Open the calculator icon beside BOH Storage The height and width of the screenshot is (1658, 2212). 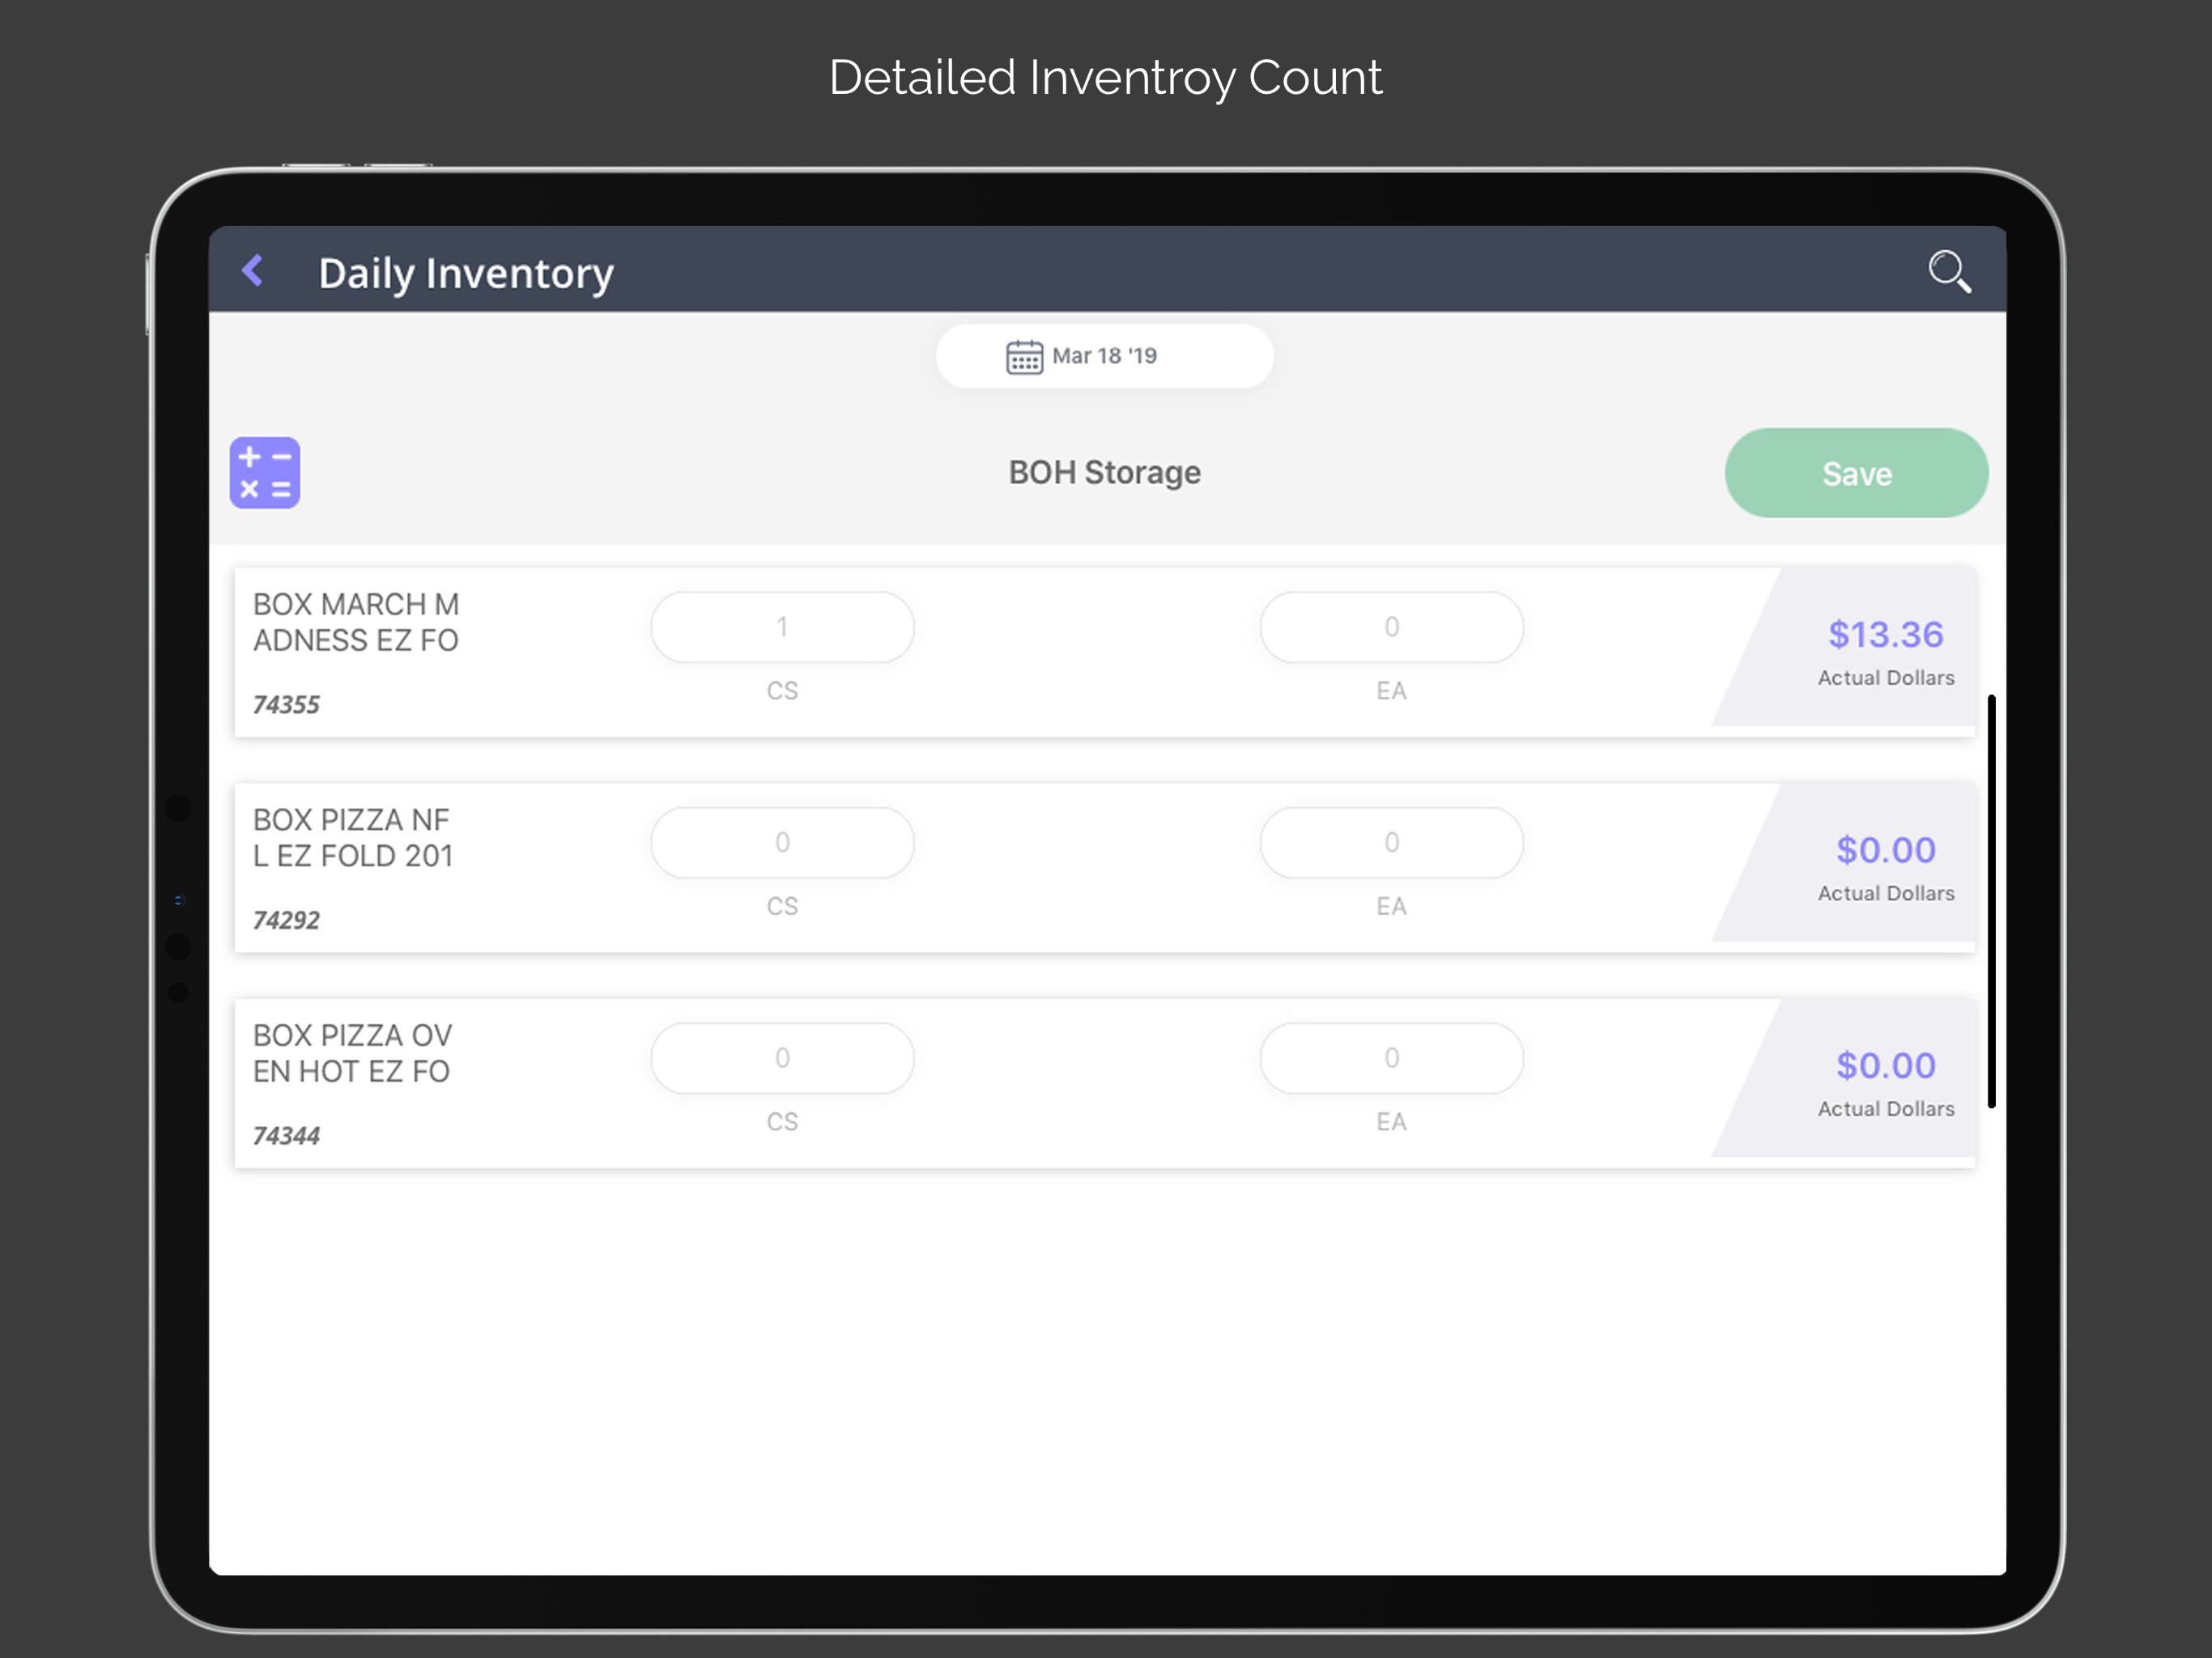pyautogui.click(x=265, y=473)
